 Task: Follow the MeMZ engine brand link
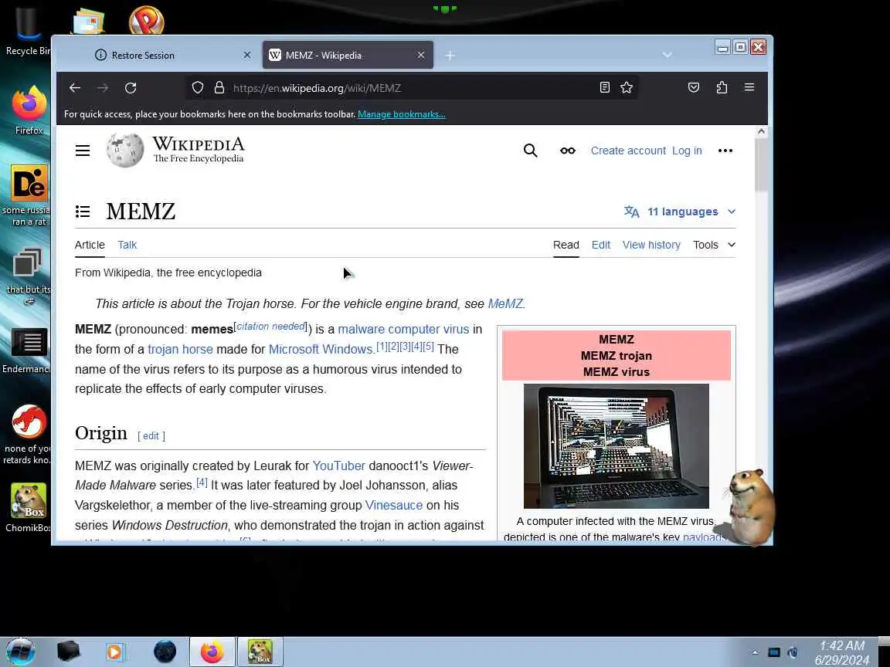[505, 303]
